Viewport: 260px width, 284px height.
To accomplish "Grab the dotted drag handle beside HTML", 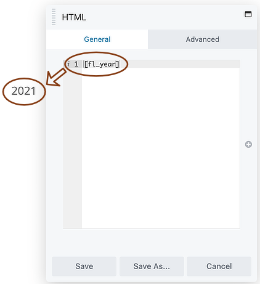I will tap(54, 17).
